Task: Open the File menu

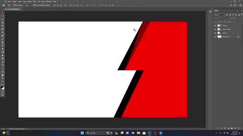Action: pos(5,2)
